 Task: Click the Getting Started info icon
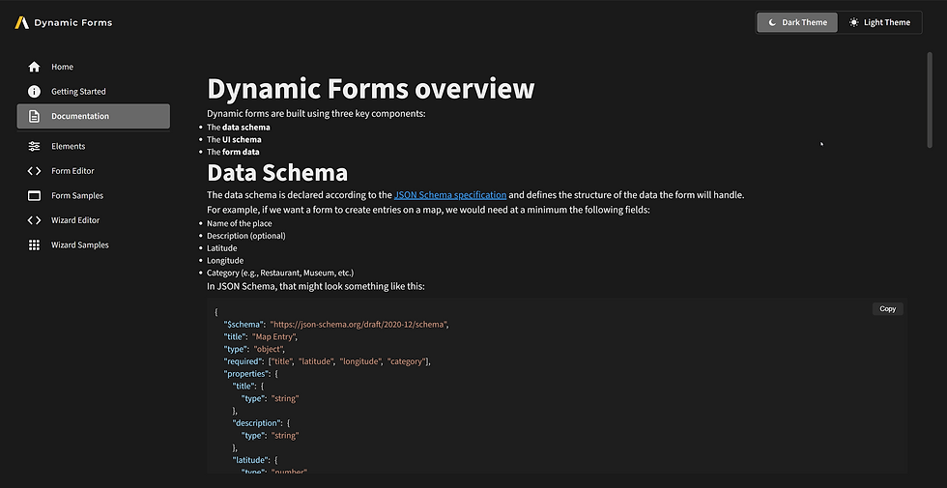pyautogui.click(x=35, y=92)
